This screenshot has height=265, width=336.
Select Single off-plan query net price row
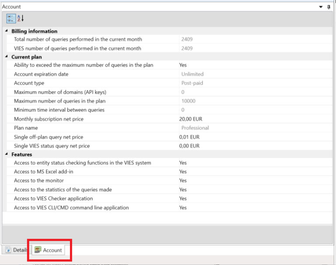[48, 137]
